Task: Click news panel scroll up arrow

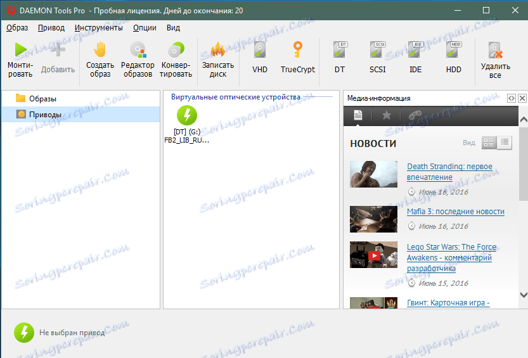Action: (524, 120)
